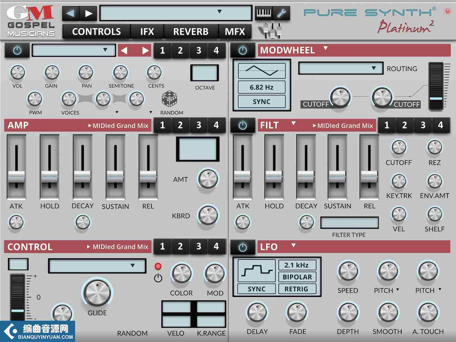Click the SHELF knob
Viewport: 456px width, 342px height.
435,214
